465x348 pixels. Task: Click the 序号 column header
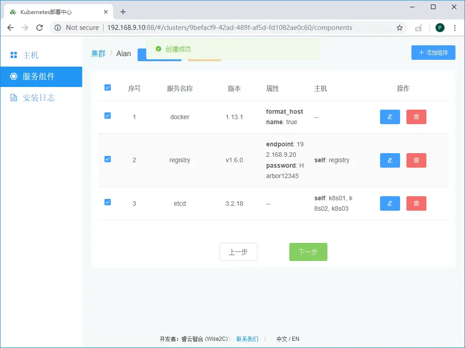pos(134,88)
